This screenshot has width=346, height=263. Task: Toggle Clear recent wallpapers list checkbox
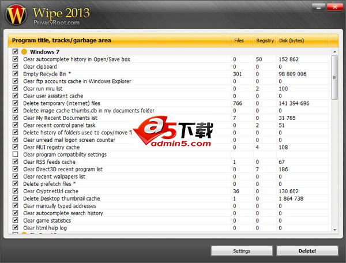tap(15, 176)
